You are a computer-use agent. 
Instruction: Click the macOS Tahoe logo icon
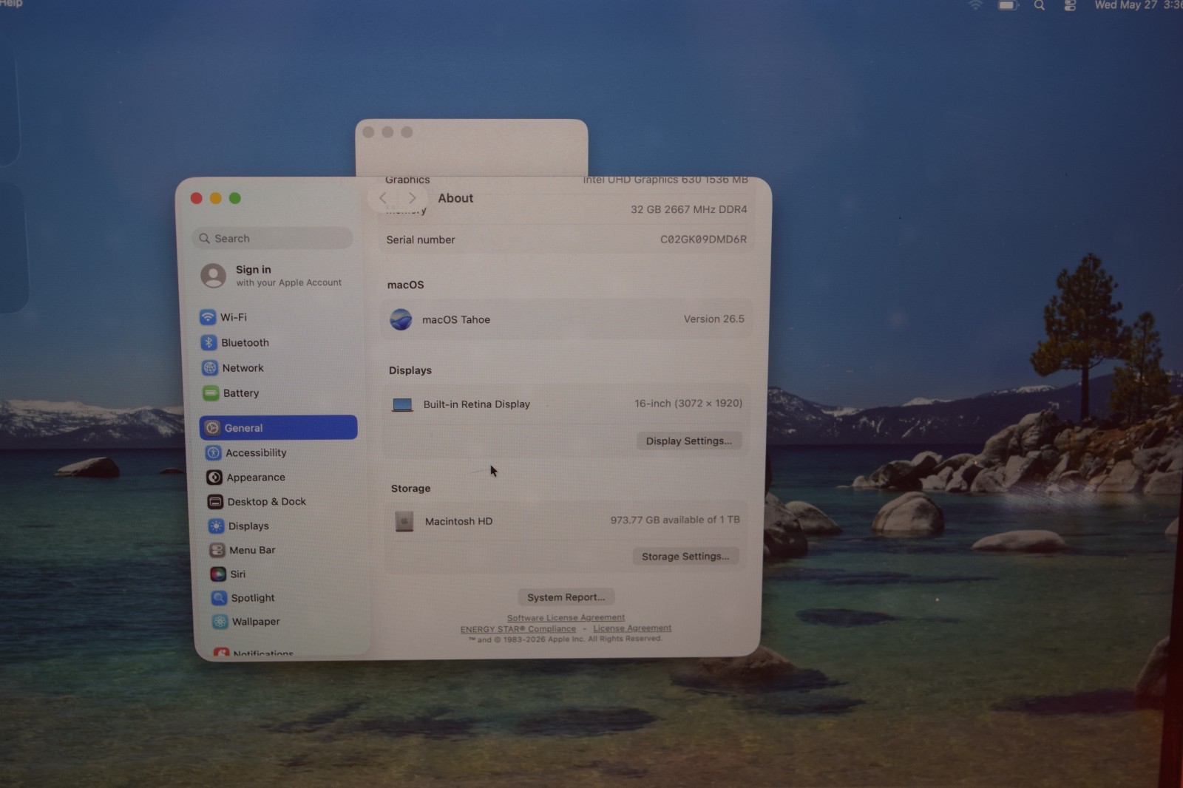click(401, 319)
